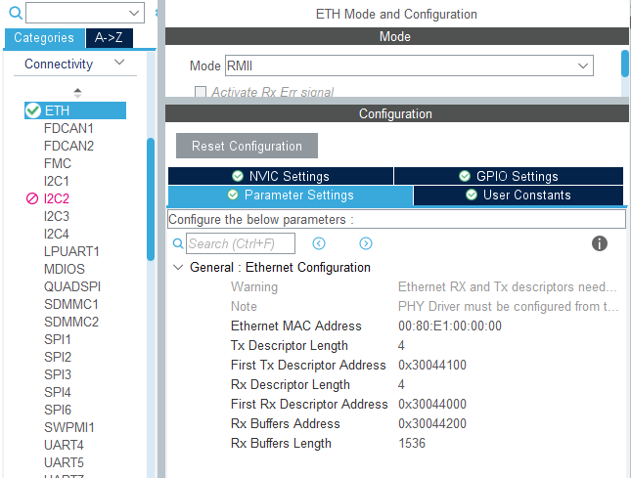Select MDIOS peripheral
The image size is (631, 478).
pos(65,269)
